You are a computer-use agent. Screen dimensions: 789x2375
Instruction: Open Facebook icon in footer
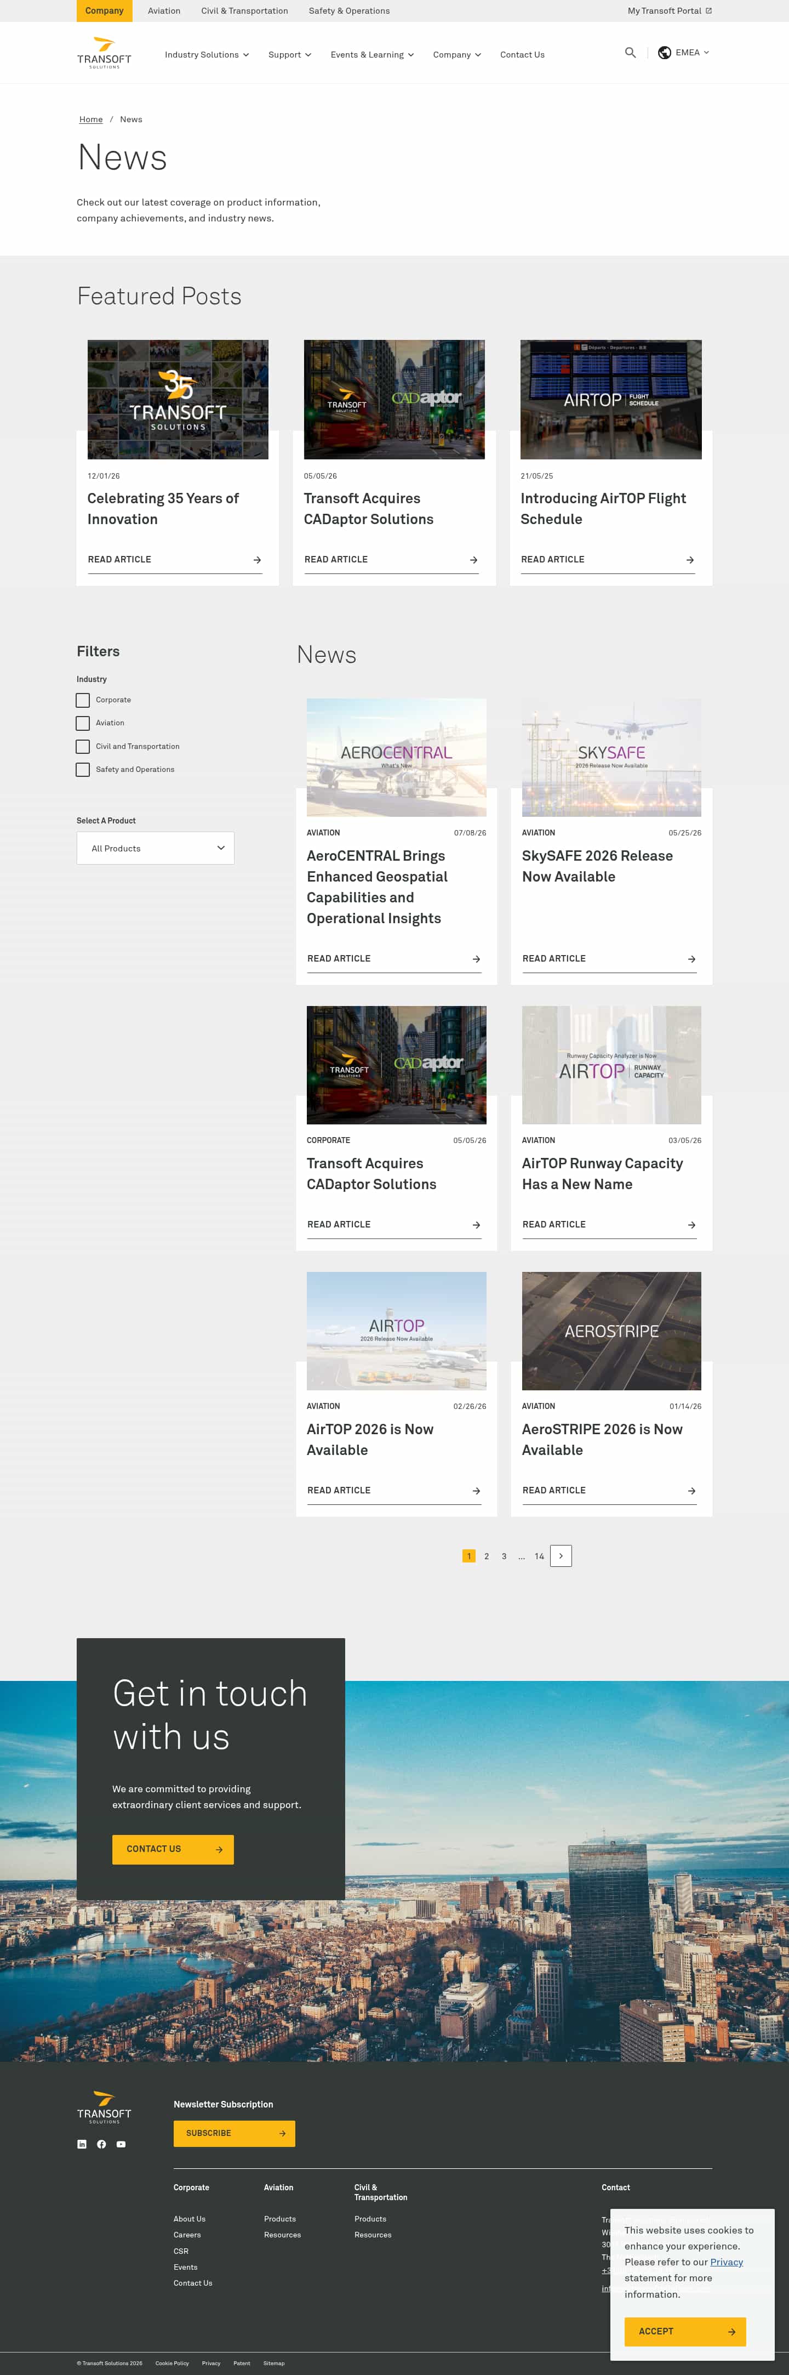pyautogui.click(x=101, y=2144)
